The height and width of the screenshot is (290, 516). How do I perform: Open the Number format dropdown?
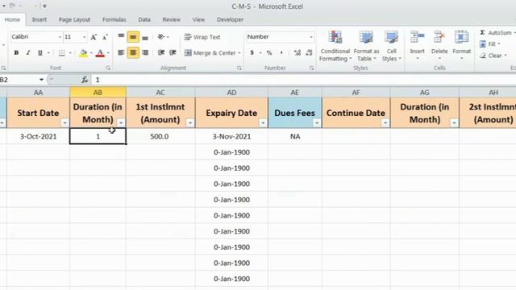click(x=311, y=37)
